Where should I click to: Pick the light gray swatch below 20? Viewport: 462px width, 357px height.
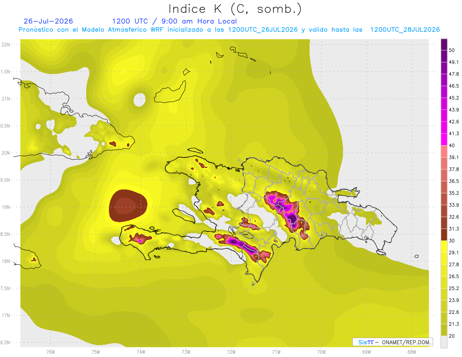pos(444,342)
